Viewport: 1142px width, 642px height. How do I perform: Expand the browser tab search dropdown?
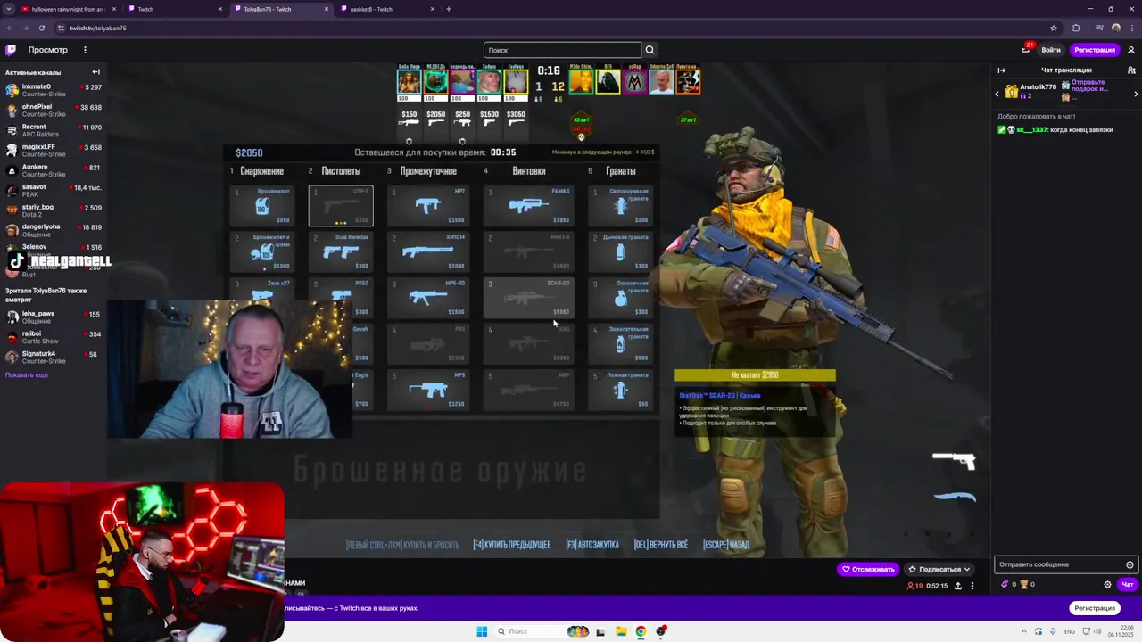coord(8,9)
